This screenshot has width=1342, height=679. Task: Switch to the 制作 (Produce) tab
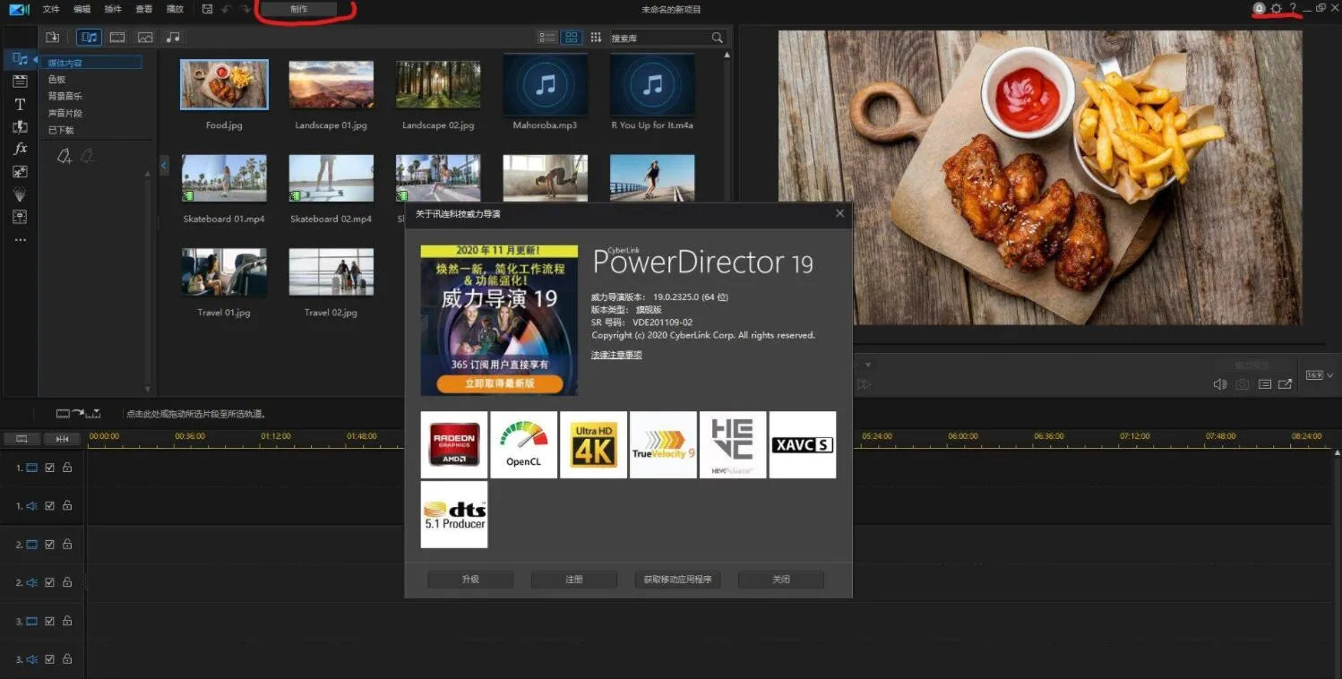[x=299, y=9]
